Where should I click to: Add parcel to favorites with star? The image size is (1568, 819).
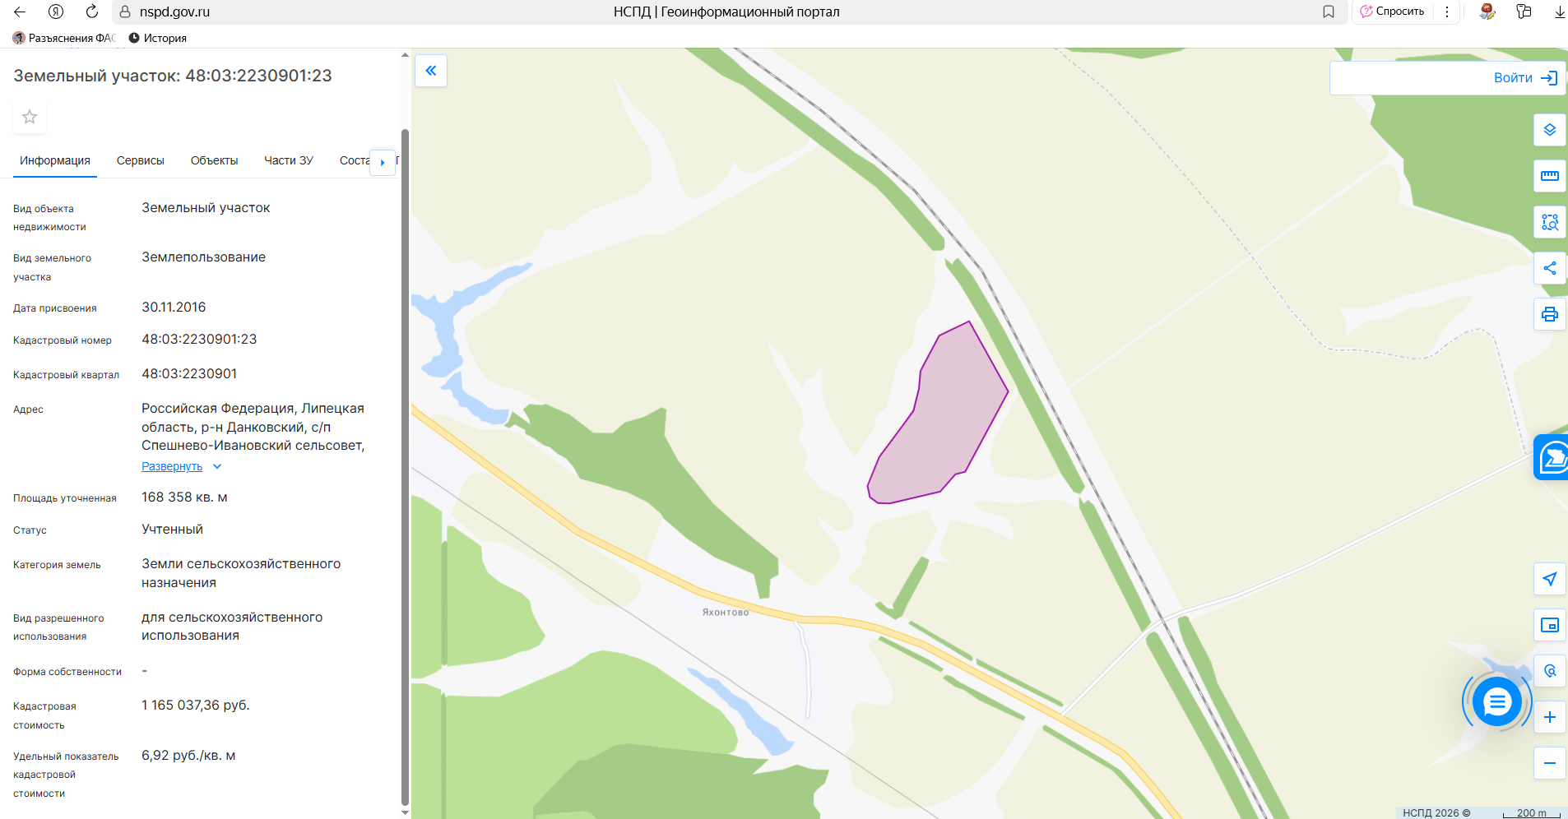pos(30,117)
